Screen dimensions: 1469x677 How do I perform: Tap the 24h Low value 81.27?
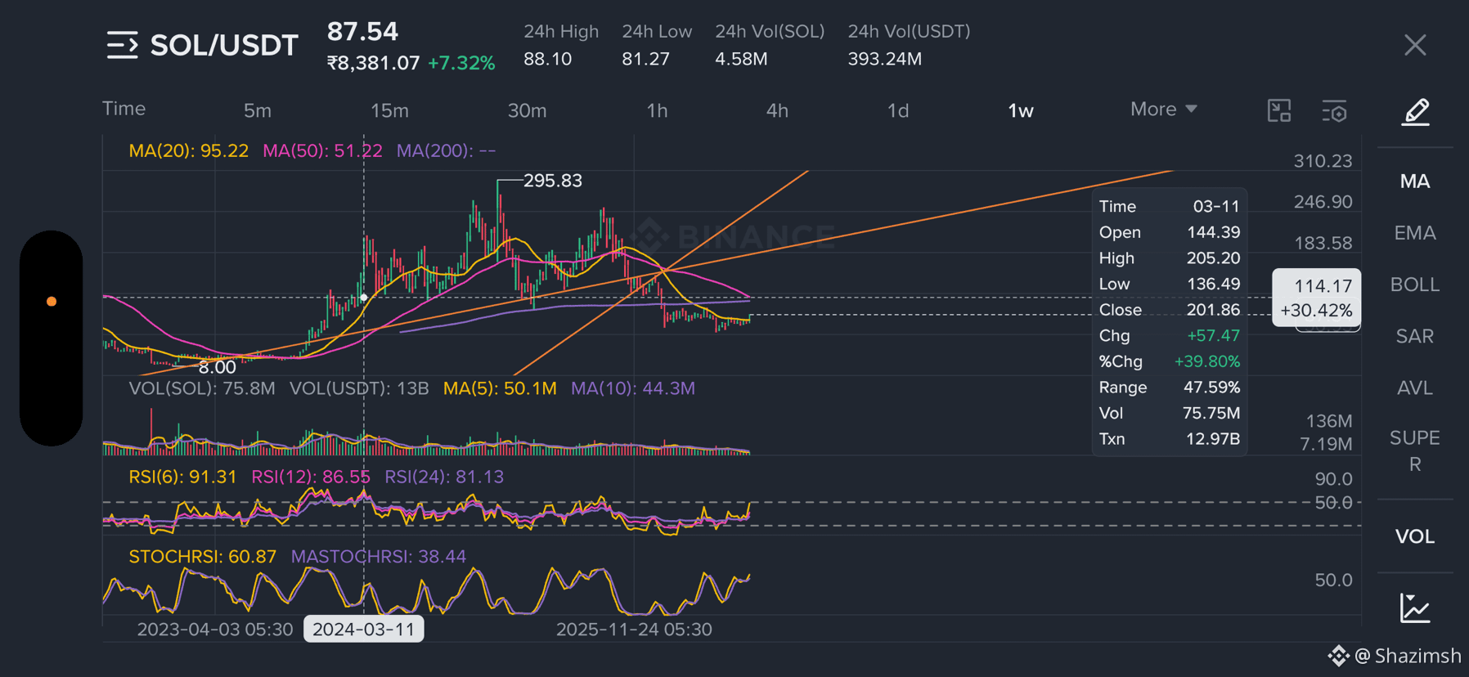[645, 59]
